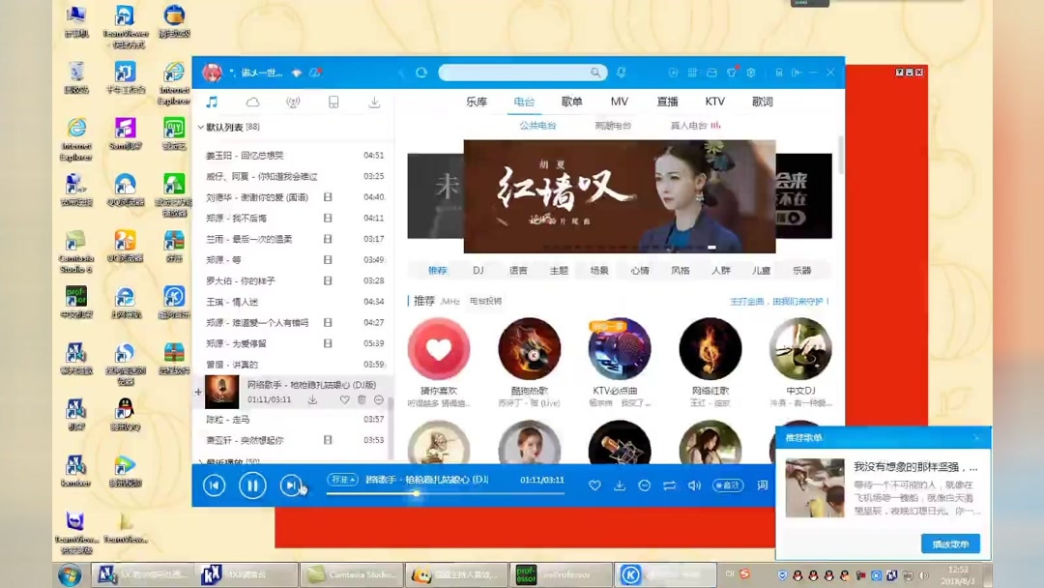Open the 猜你喜欢 station thumbnail
Viewport: 1044px width, 588px height.
[x=440, y=348]
